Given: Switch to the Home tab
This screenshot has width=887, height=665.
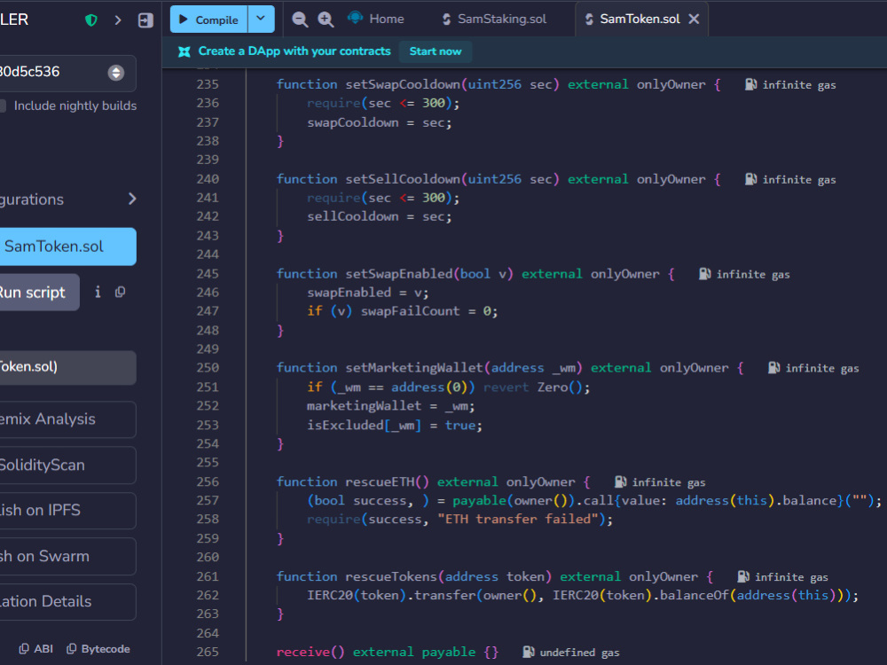Looking at the screenshot, I should [x=376, y=19].
